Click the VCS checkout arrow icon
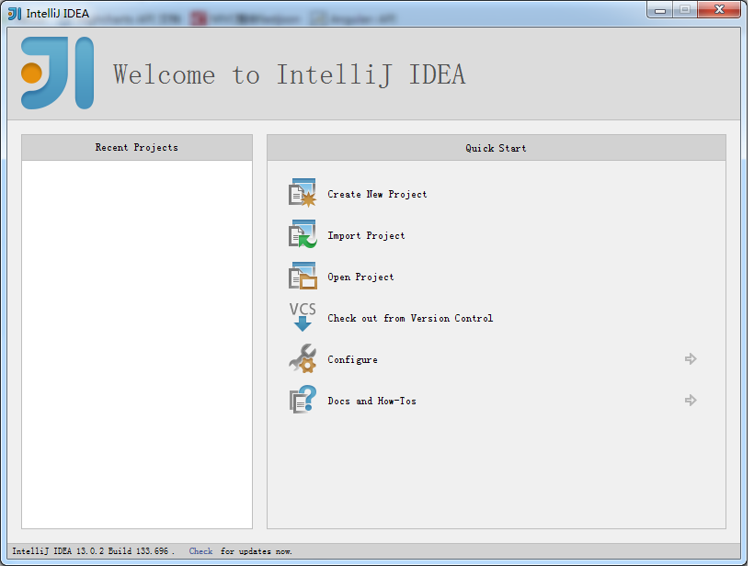 click(x=303, y=317)
